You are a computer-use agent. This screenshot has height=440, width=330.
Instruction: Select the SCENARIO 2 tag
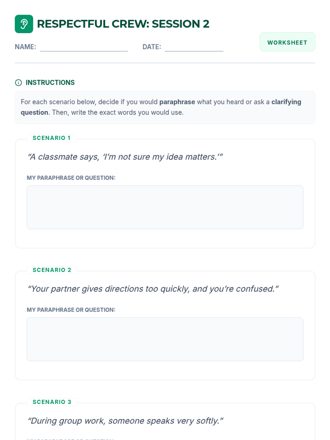[52, 270]
